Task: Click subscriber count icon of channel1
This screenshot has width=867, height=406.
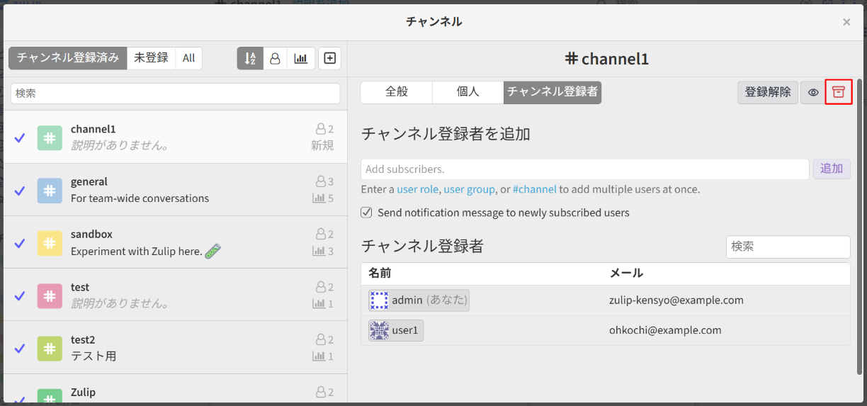Action: coord(321,130)
